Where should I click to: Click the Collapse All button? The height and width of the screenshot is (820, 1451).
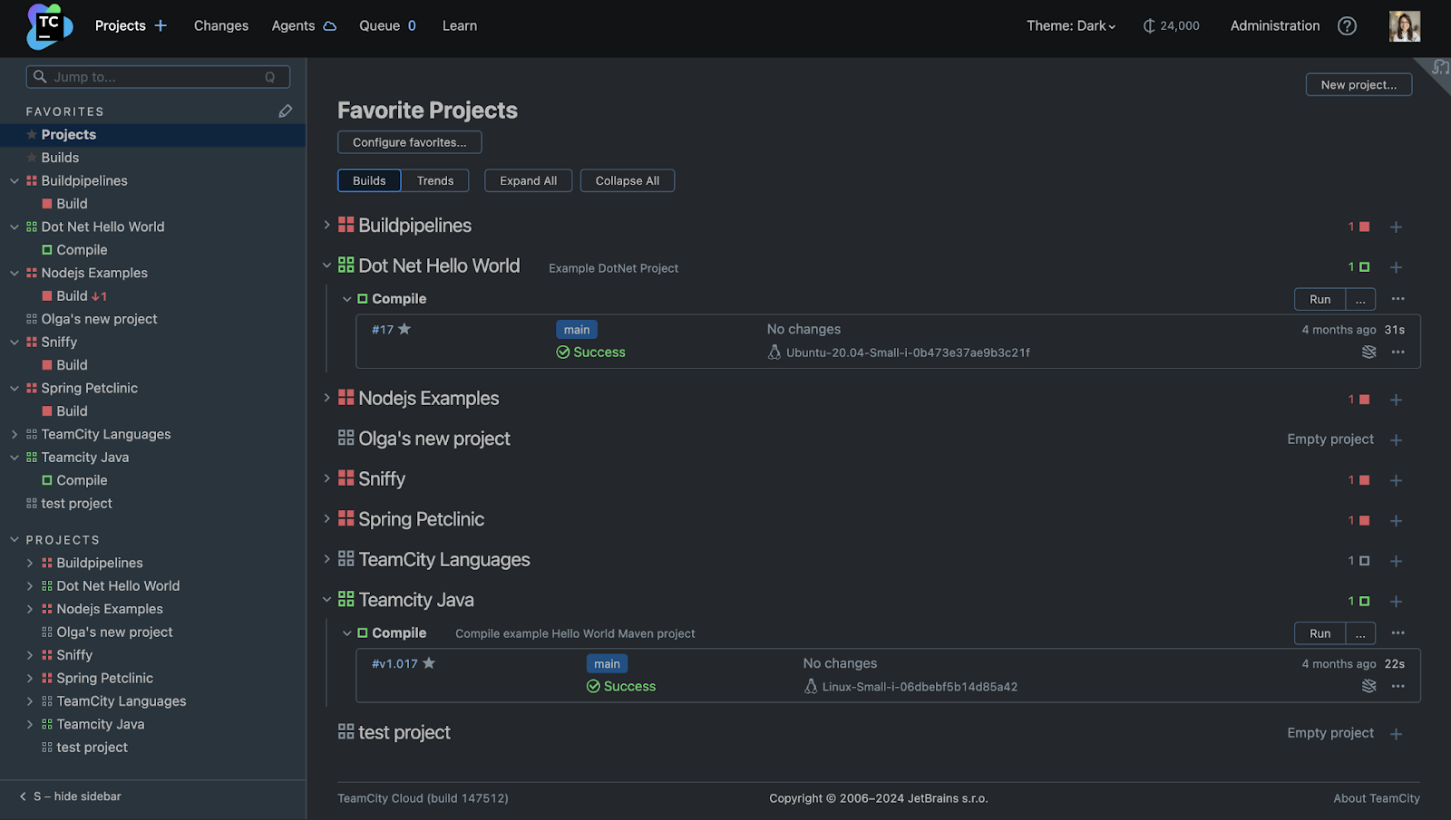[628, 180]
